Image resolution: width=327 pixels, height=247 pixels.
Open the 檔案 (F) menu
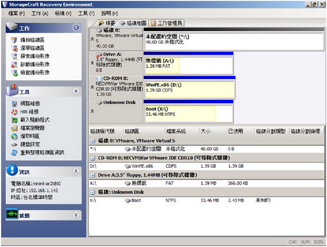pos(16,13)
